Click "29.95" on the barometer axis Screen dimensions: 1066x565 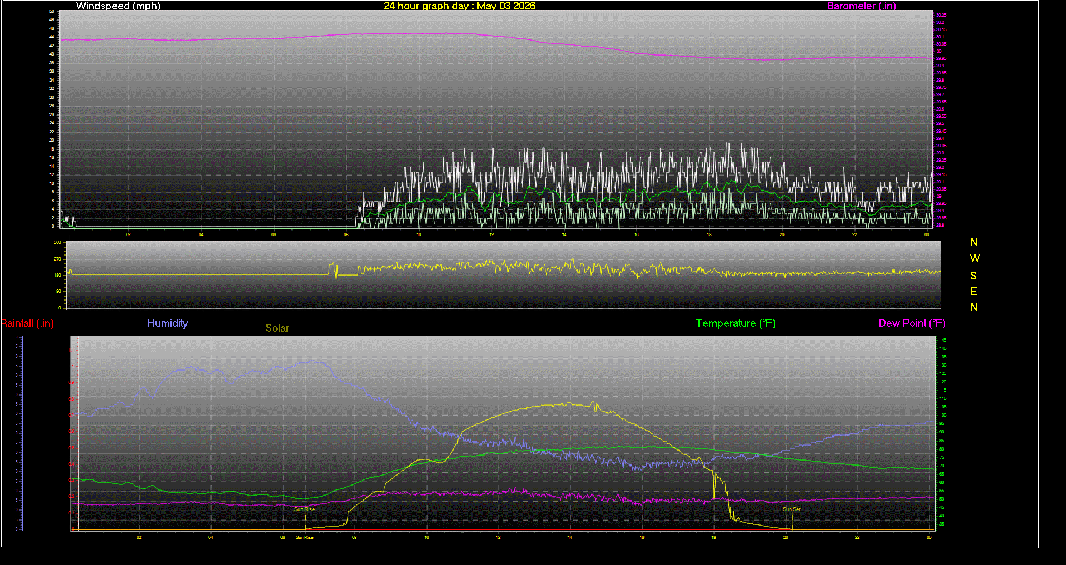(941, 58)
